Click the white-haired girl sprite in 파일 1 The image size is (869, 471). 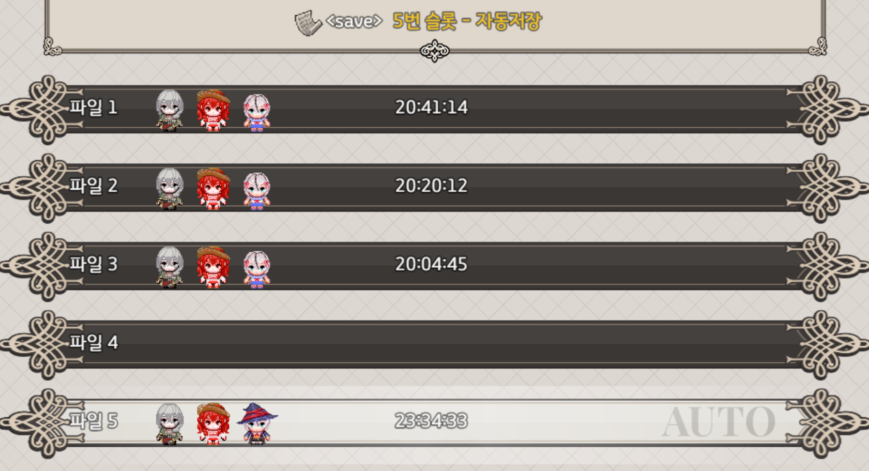click(257, 113)
